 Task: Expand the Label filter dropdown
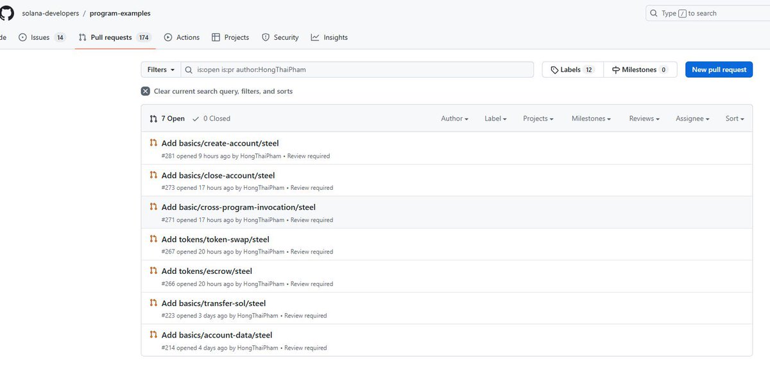point(495,119)
